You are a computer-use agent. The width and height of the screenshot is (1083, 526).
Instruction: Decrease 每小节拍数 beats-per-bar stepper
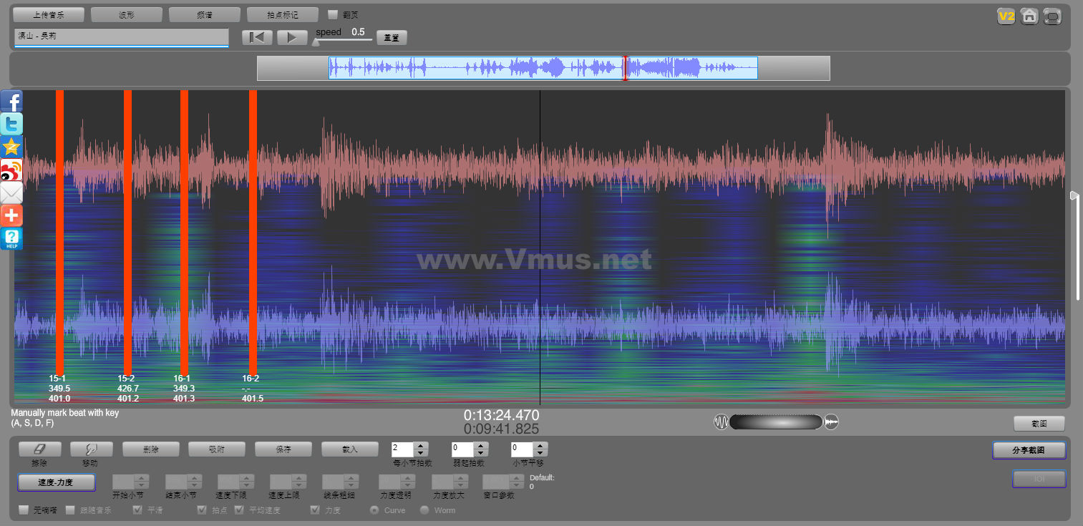click(421, 453)
